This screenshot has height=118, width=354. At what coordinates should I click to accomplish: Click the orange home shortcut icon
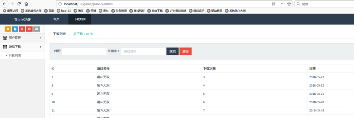[x=8, y=29]
